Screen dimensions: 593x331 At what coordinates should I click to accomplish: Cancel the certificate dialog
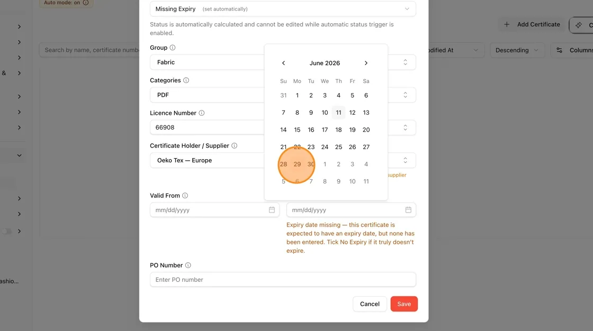click(370, 304)
